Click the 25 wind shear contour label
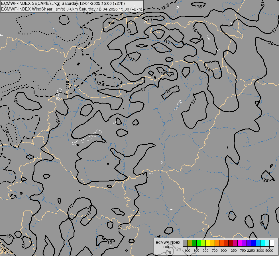The height and width of the screenshot is (256, 279). [x=266, y=180]
